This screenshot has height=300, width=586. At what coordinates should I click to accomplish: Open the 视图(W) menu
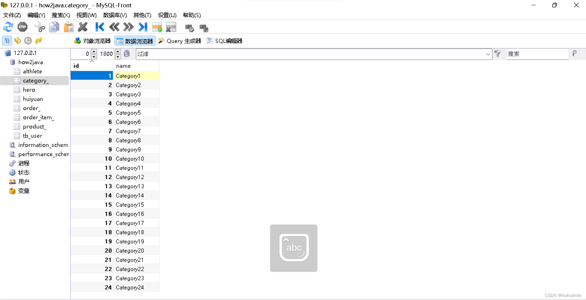coord(86,15)
